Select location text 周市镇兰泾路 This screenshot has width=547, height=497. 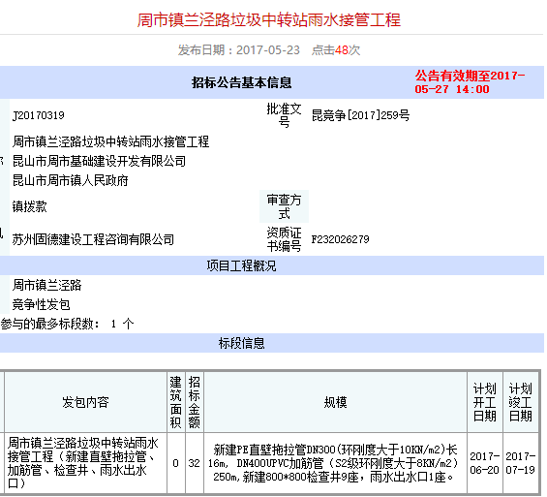click(46, 285)
